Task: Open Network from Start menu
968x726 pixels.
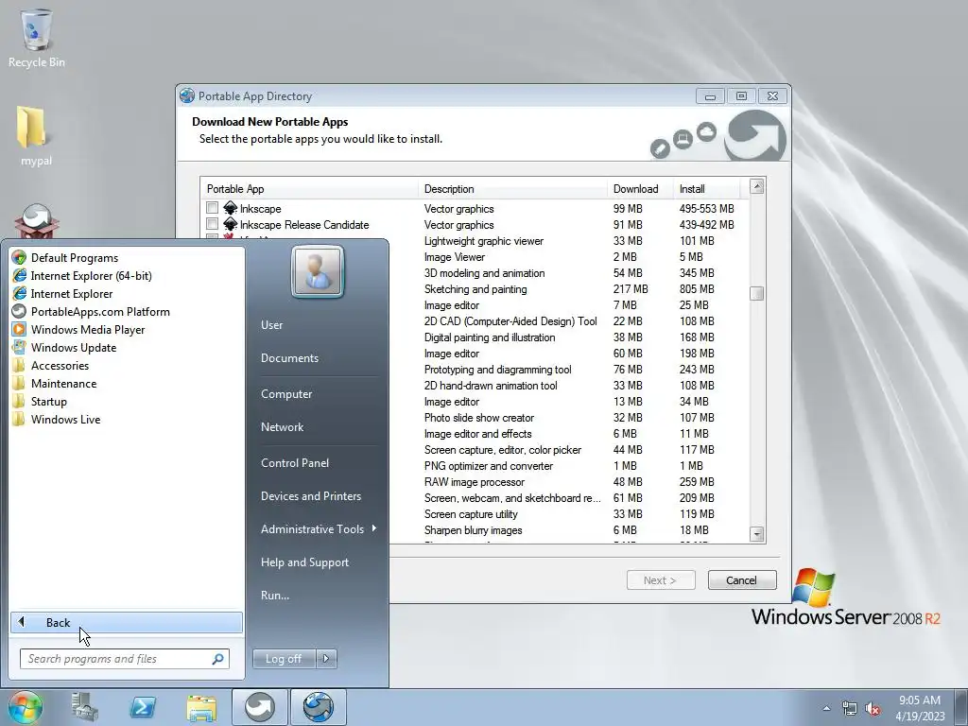Action: [282, 427]
